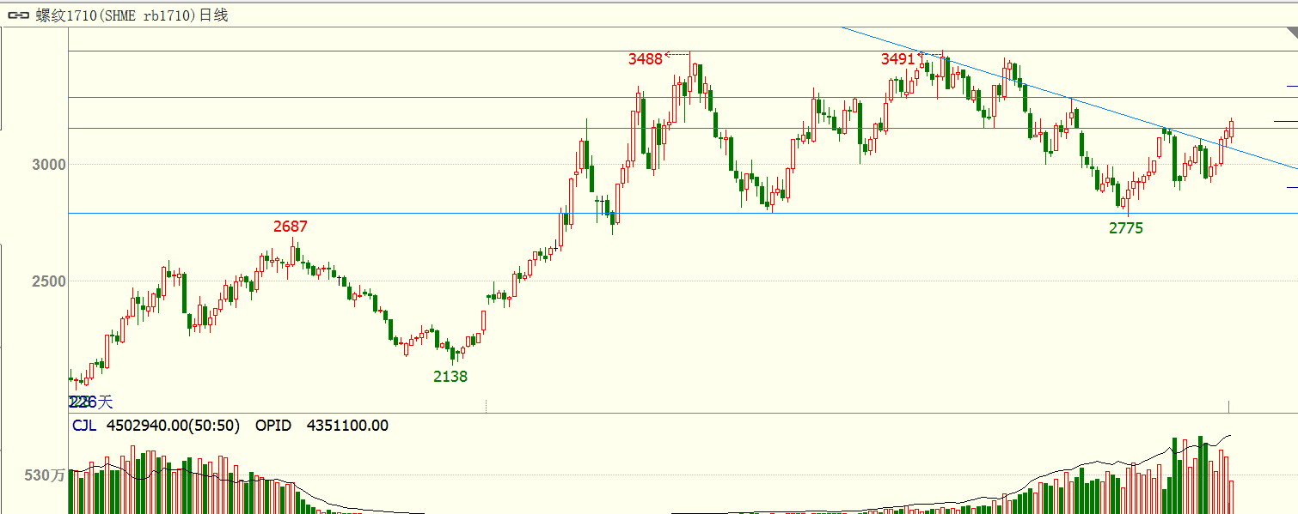This screenshot has width=1298, height=514.
Task: Click the 3000 price axis label
Action: (49, 164)
